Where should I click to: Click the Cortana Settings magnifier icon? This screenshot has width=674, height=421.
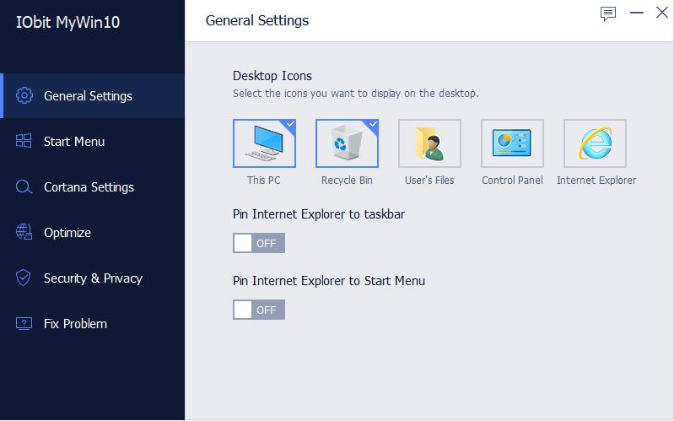coord(24,186)
